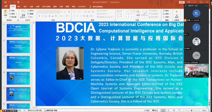Open the Layout (版式) dropdown

(x=32, y=11)
